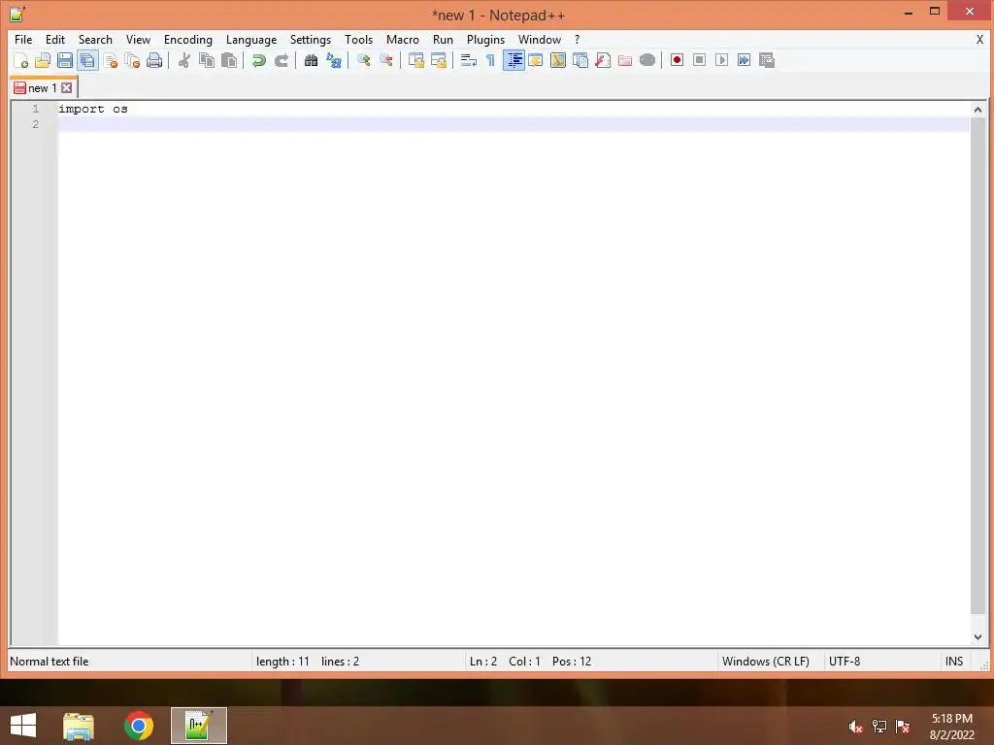The width and height of the screenshot is (994, 745).
Task: Open the Function List panel icon
Action: [x=603, y=60]
